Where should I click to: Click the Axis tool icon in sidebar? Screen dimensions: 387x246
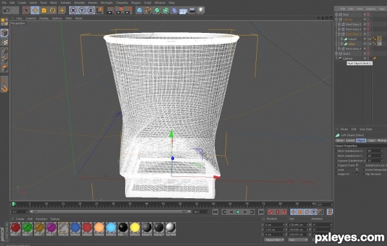pyautogui.click(x=5, y=79)
